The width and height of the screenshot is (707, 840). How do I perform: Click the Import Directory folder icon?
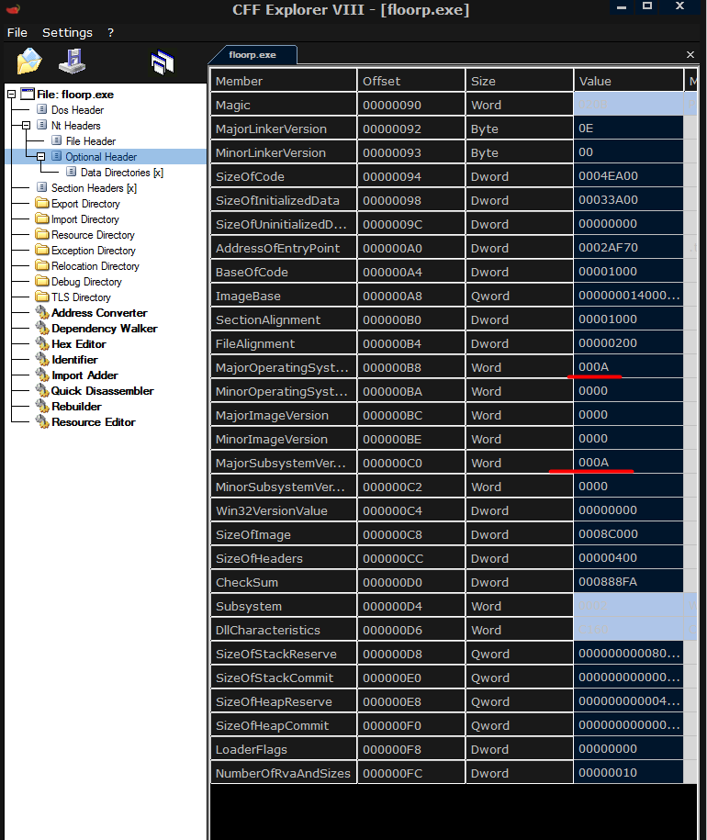coord(42,218)
